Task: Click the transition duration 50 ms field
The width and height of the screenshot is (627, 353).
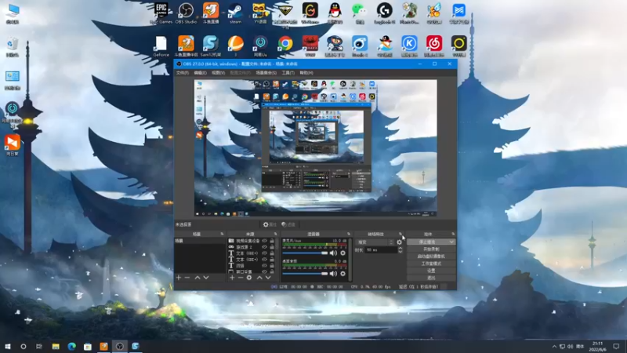Action: (x=381, y=250)
